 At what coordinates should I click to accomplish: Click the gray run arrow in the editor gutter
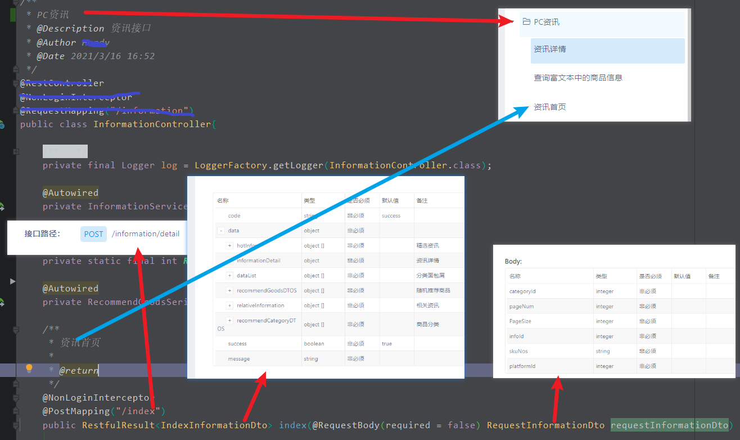[x=12, y=281]
